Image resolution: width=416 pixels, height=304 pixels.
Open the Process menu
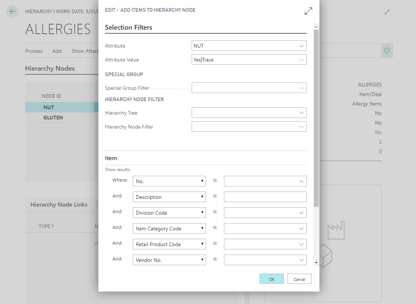34,51
